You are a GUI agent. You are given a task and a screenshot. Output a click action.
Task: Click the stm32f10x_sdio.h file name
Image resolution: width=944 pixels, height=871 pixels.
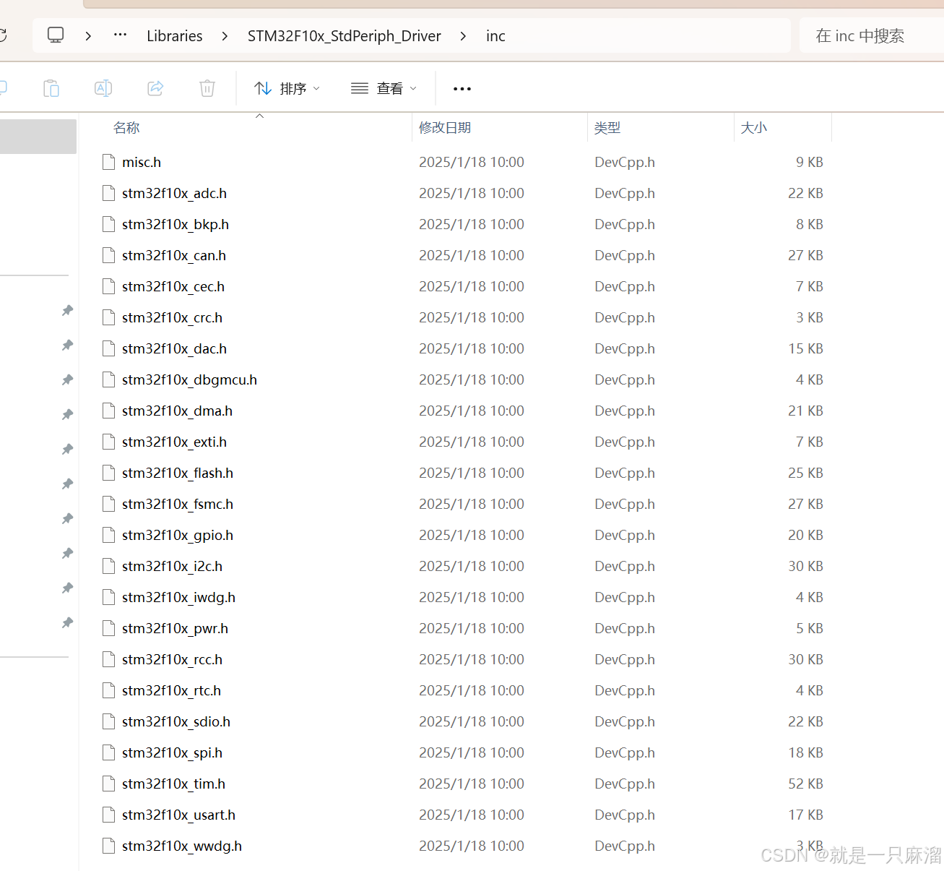pyautogui.click(x=176, y=721)
